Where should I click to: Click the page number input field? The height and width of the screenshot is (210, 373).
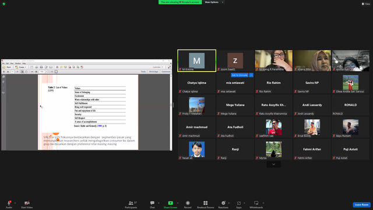[12, 72]
